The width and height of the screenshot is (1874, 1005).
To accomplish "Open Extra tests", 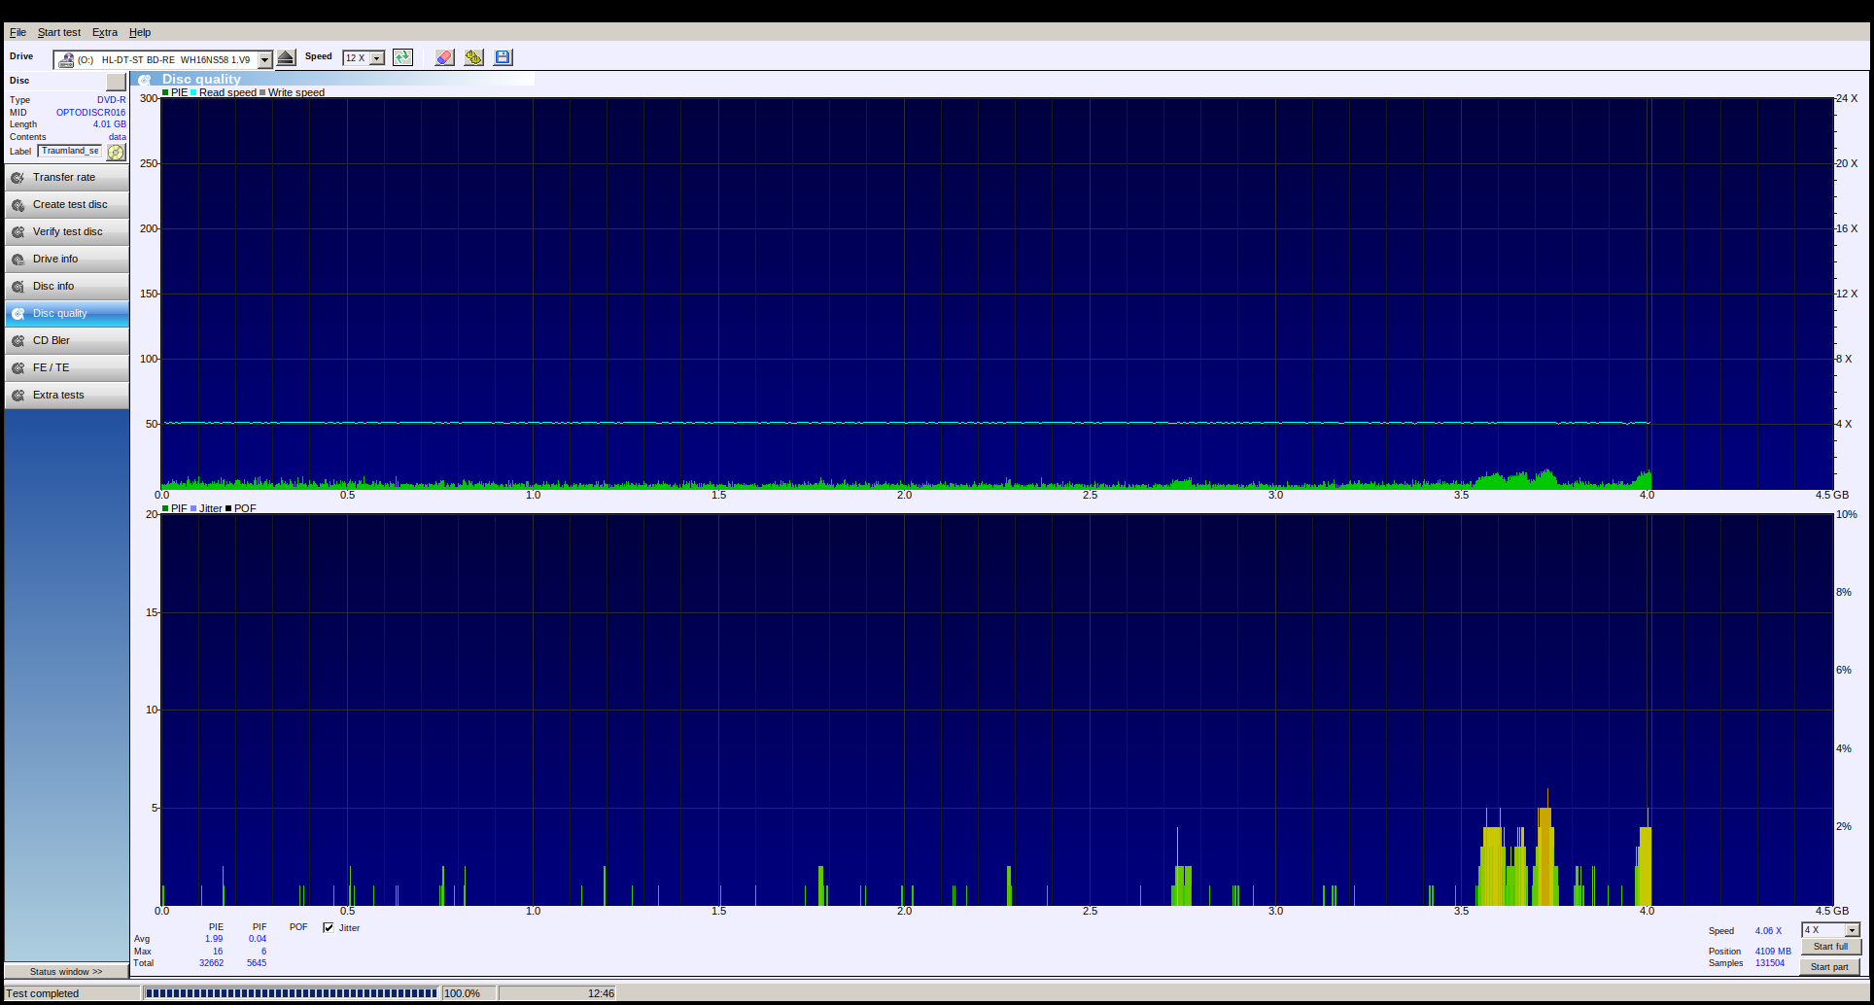I will (67, 396).
